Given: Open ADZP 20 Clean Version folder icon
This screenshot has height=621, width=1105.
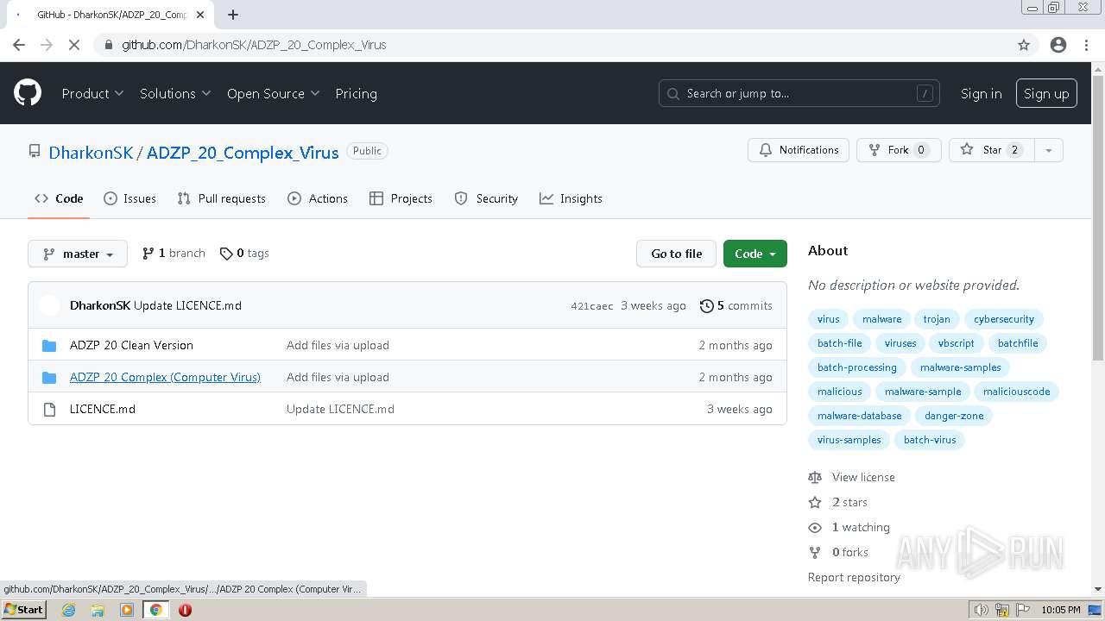Looking at the screenshot, I should click(49, 345).
